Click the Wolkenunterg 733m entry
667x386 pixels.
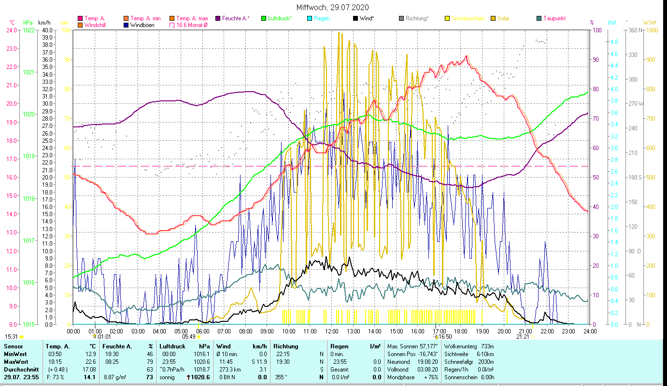click(x=468, y=346)
